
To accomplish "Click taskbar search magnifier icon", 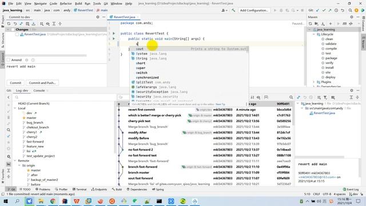I will [17, 201].
